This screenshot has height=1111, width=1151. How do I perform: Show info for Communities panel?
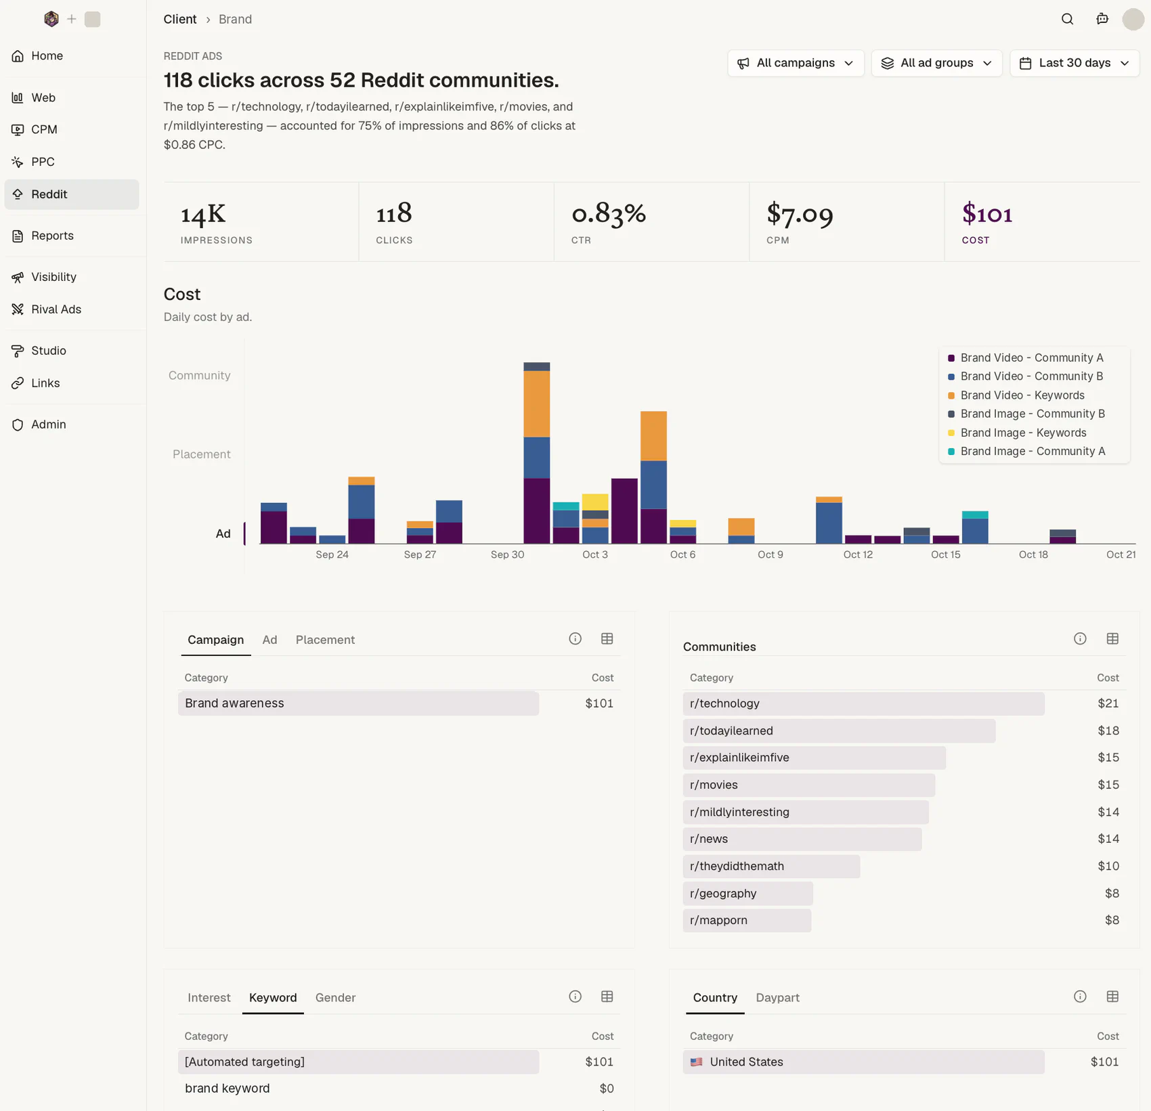pos(1080,638)
